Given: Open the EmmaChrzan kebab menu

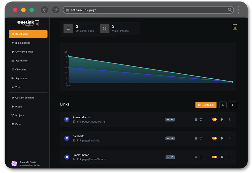Looking at the screenshot, I should tap(229, 157).
